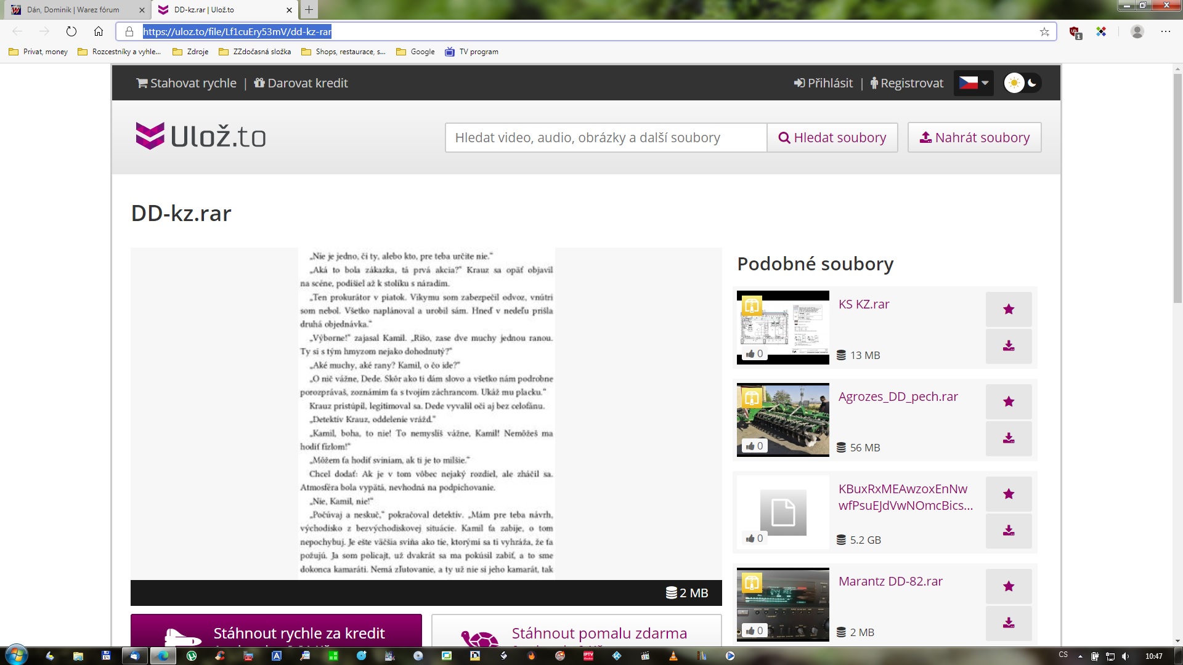Switch to Dán, Dominik Warez fórum tab
The width and height of the screenshot is (1183, 665).
pos(73,10)
